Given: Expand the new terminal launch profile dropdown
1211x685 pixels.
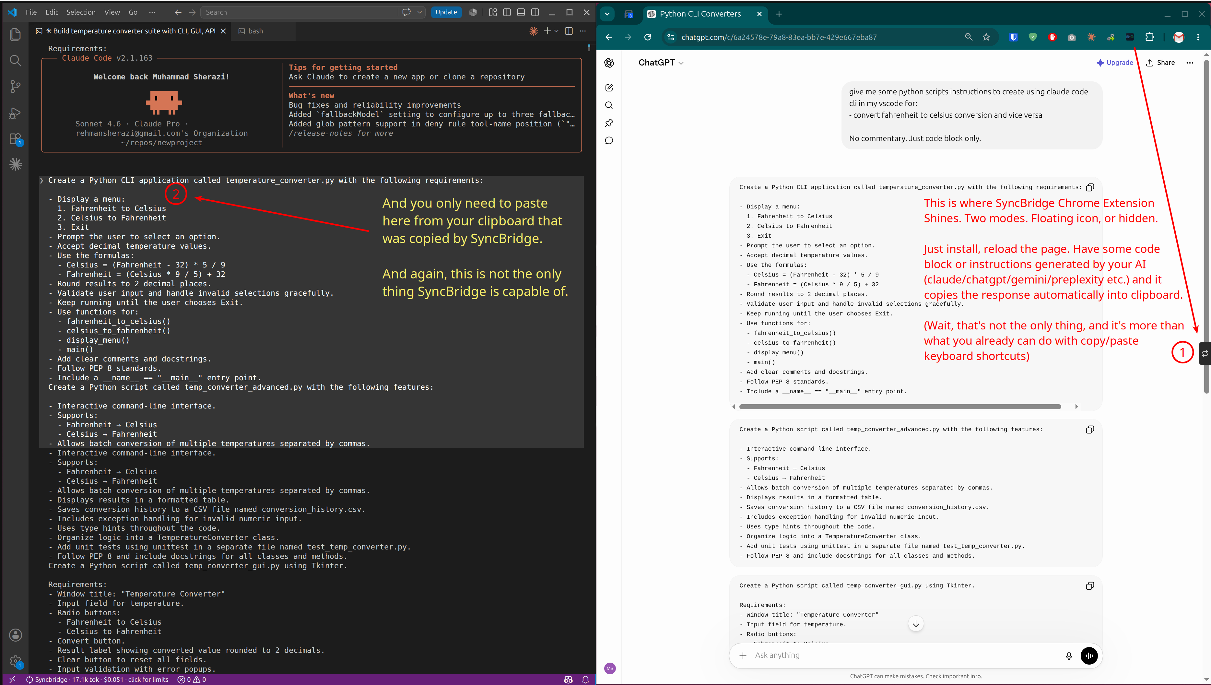Looking at the screenshot, I should pyautogui.click(x=557, y=31).
